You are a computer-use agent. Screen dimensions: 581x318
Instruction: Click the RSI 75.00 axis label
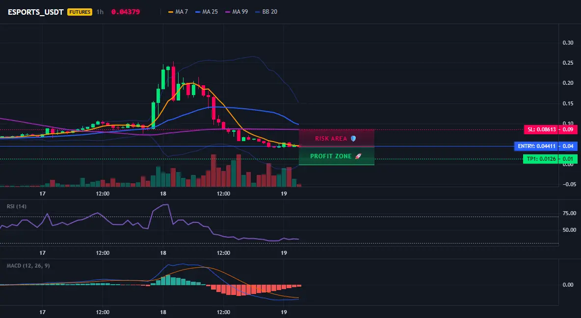[569, 213]
